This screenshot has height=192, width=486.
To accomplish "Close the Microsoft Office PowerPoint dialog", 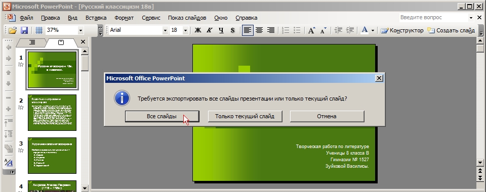I will (x=379, y=78).
